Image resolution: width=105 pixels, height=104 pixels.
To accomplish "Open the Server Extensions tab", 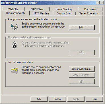I will pyautogui.click(x=89, y=13).
